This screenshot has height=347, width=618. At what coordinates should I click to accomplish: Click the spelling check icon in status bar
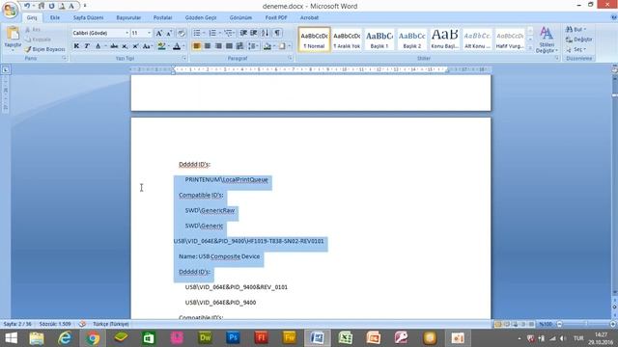coord(82,324)
